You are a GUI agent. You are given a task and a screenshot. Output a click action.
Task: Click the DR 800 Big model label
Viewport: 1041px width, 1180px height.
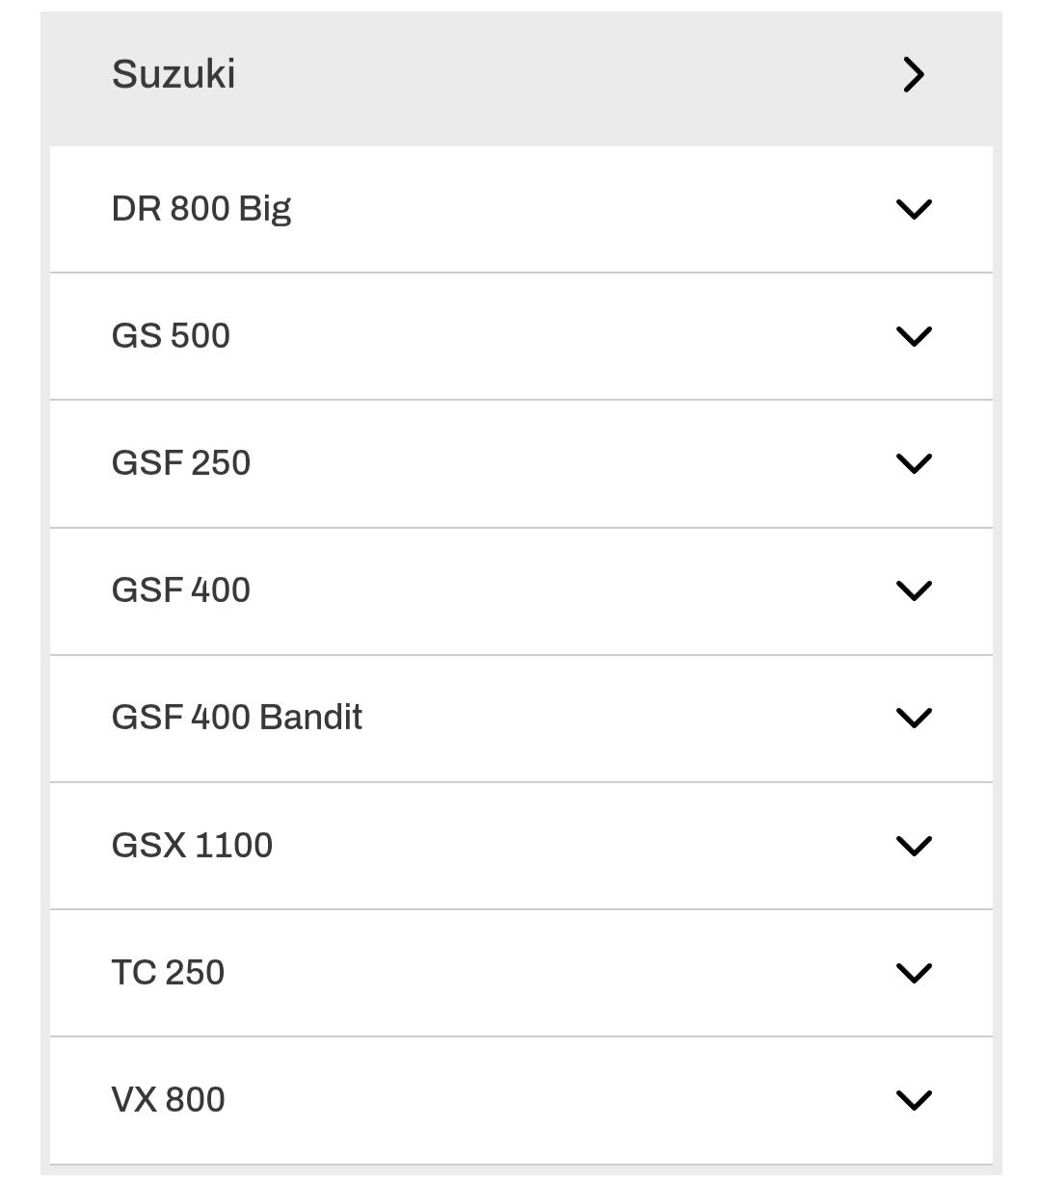(x=200, y=209)
